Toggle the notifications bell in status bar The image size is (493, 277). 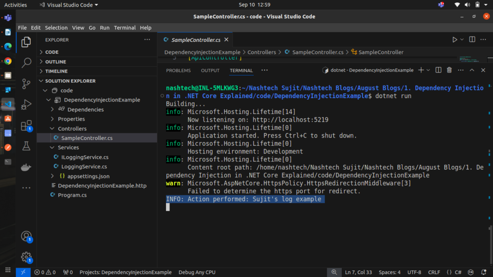click(483, 272)
